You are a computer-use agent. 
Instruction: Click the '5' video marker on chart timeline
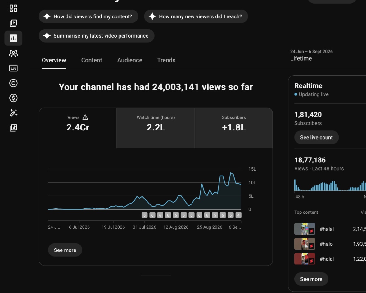(215, 215)
